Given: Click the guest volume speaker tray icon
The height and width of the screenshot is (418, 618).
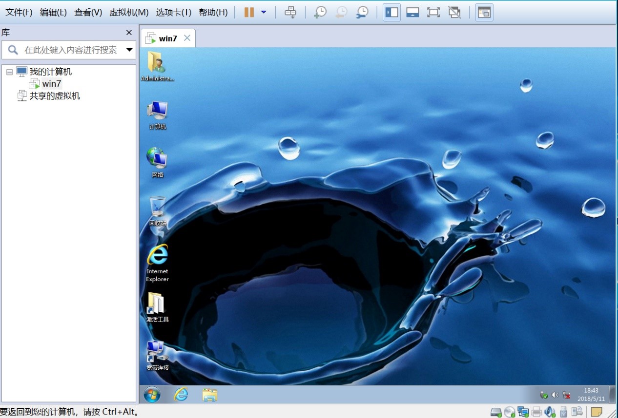Looking at the screenshot, I should coord(555,395).
